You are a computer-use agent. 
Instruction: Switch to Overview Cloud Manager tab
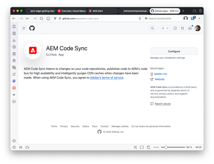pyautogui.click(x=72, y=11)
